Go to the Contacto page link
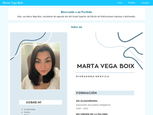This screenshot has width=153, height=115. [145, 3]
